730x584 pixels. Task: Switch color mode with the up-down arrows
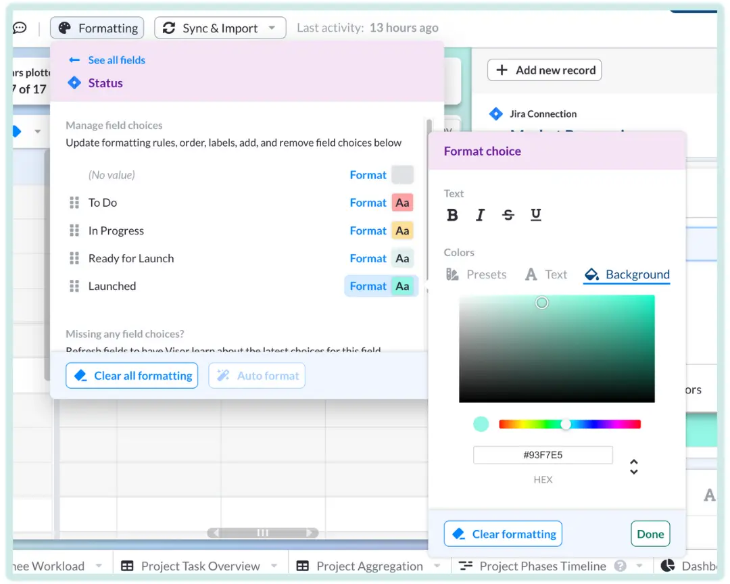pos(633,466)
